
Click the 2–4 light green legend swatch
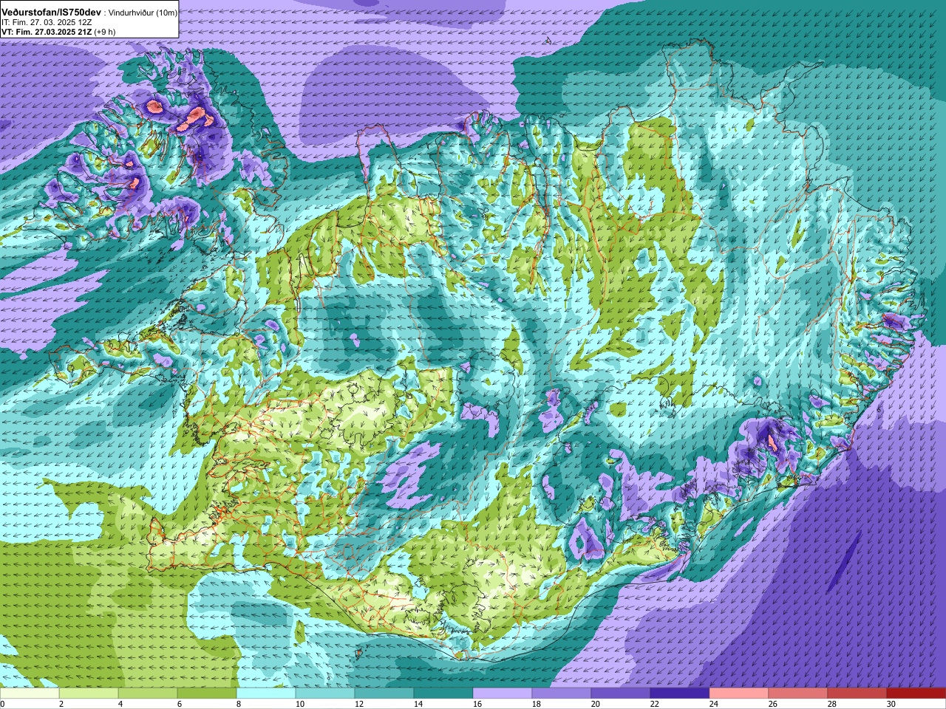pyautogui.click(x=89, y=693)
